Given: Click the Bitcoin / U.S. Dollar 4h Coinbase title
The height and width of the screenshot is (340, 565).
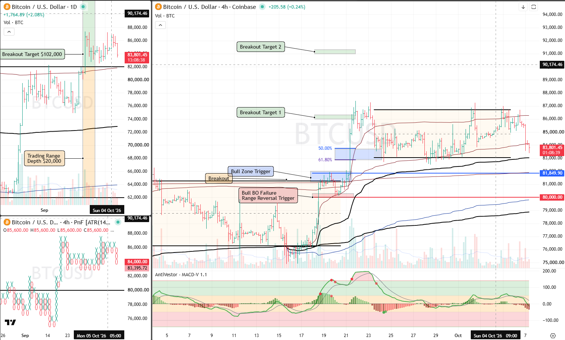Looking at the screenshot, I should 210,7.
